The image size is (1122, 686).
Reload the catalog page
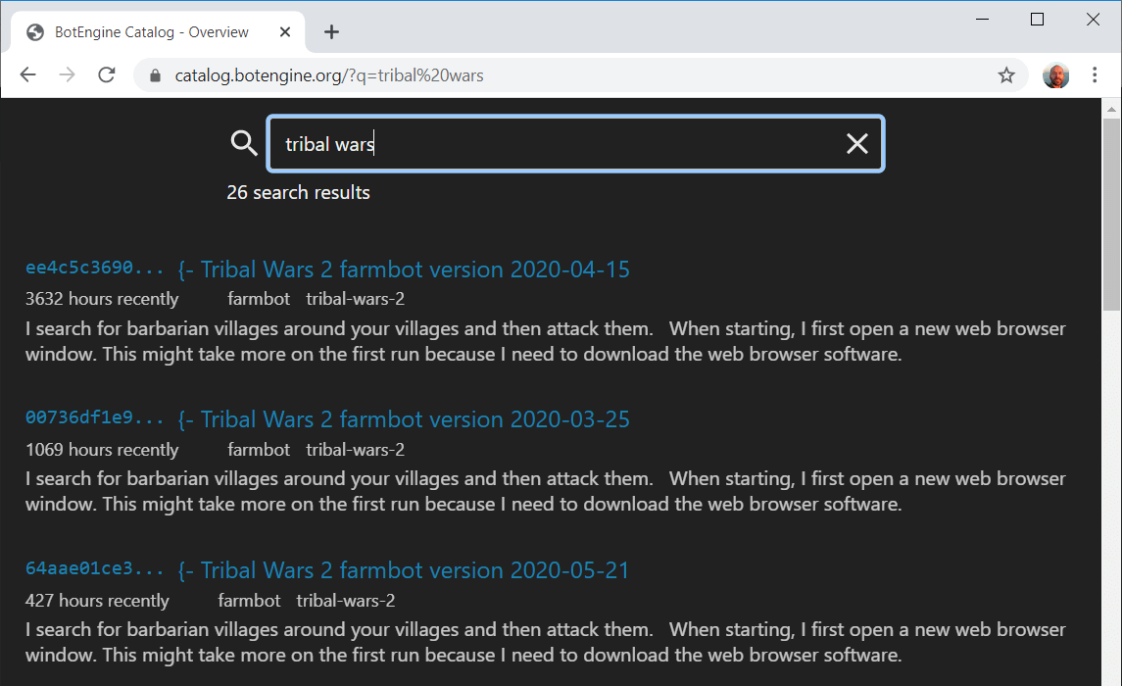(x=107, y=74)
